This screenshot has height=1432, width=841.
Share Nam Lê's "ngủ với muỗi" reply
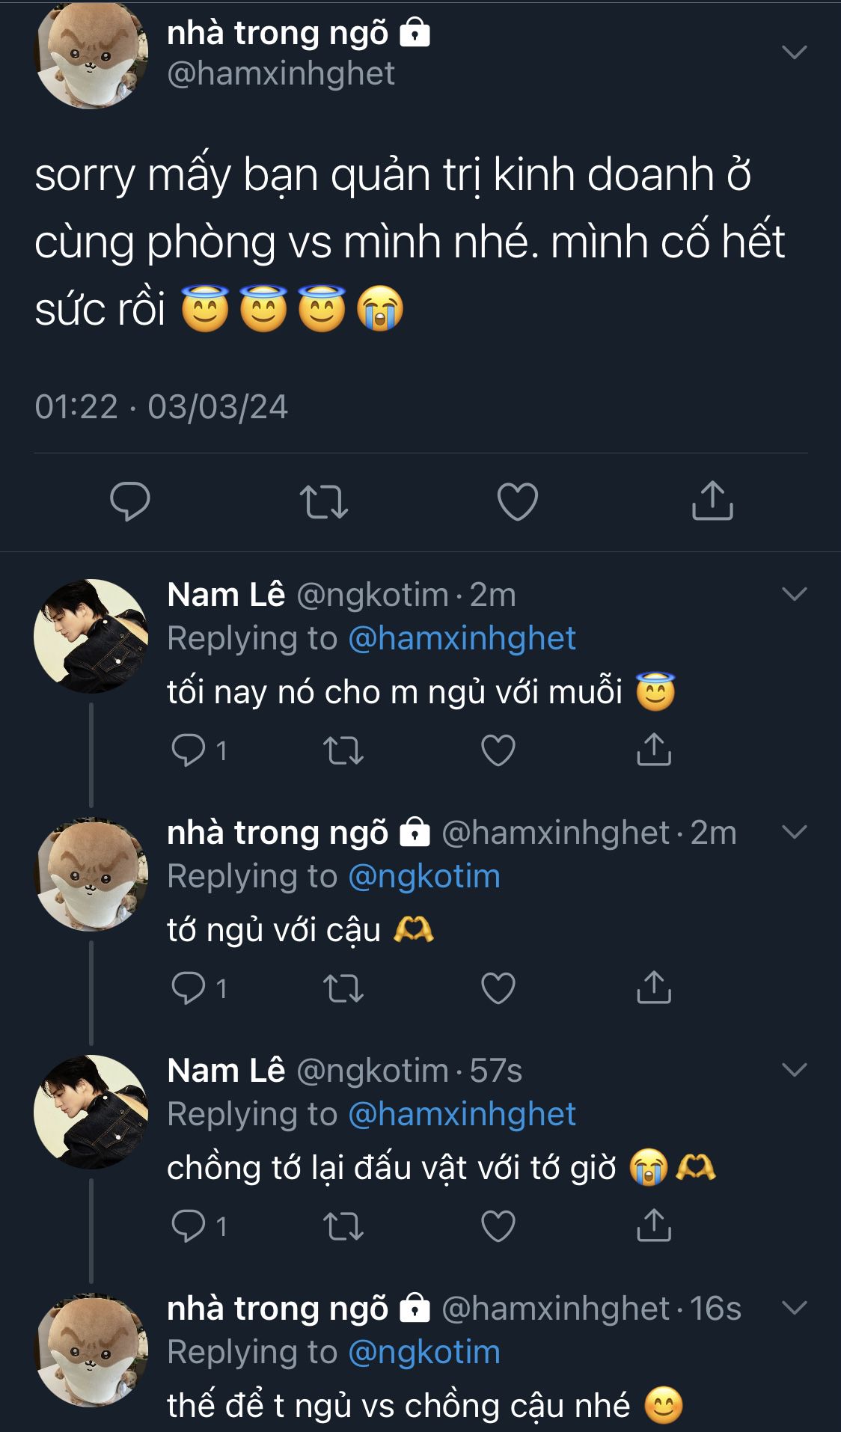(x=653, y=750)
